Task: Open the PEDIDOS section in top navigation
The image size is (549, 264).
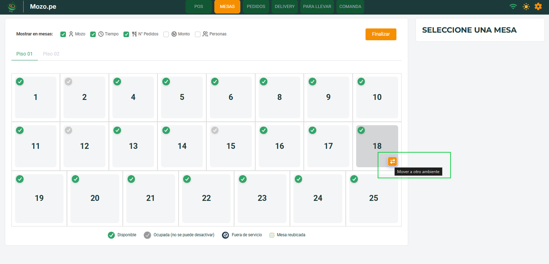Action: coord(256,7)
